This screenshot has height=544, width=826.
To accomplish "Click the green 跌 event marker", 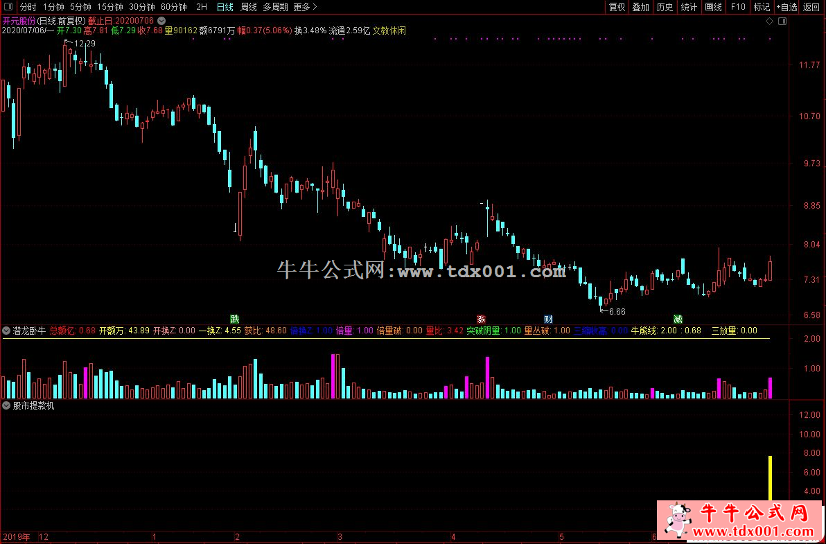I will tap(235, 319).
